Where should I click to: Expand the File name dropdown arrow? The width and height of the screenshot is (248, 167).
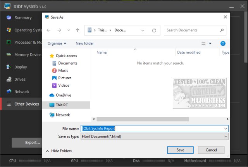(x=226, y=129)
